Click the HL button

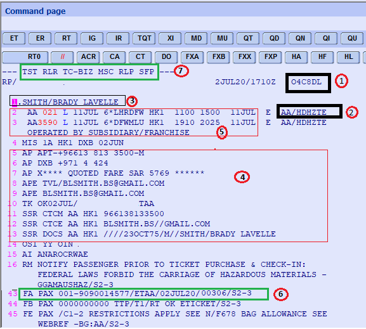tap(348, 57)
